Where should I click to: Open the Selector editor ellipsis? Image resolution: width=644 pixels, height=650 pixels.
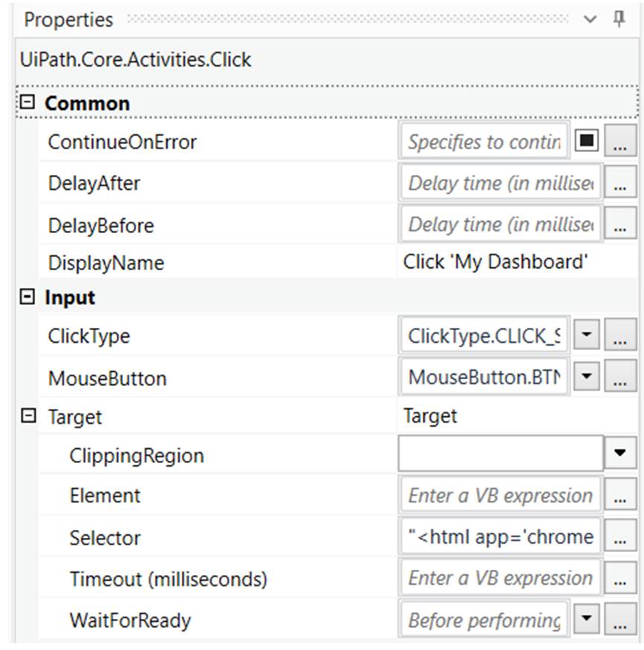point(621,537)
